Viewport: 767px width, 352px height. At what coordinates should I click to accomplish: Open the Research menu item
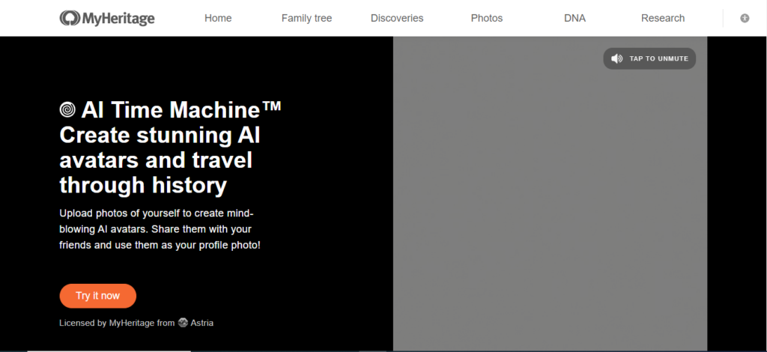[663, 18]
